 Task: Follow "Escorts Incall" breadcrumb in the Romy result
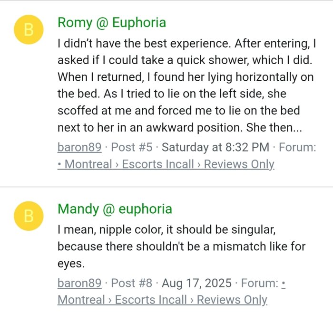pos(158,164)
